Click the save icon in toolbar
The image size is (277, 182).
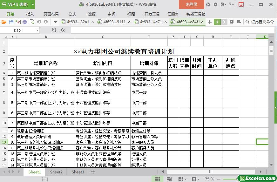click(11, 22)
